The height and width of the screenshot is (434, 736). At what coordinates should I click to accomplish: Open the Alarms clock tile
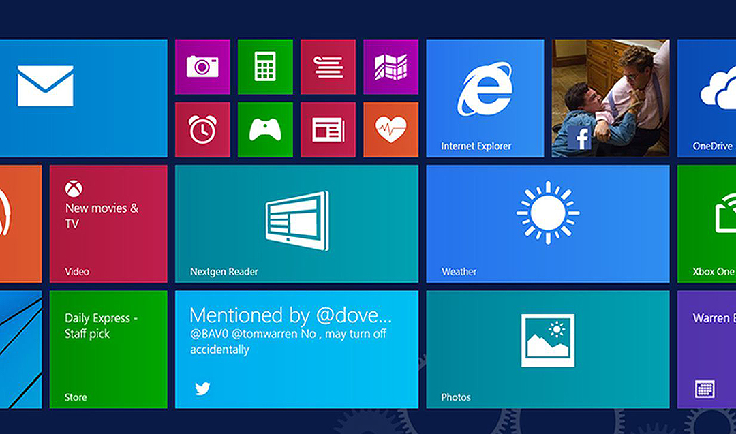[x=202, y=129]
